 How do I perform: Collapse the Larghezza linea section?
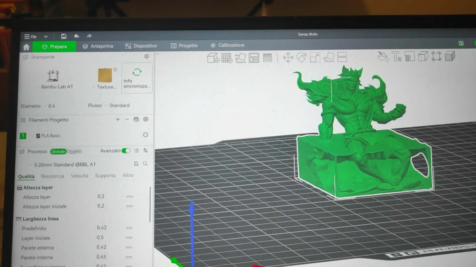click(x=37, y=219)
